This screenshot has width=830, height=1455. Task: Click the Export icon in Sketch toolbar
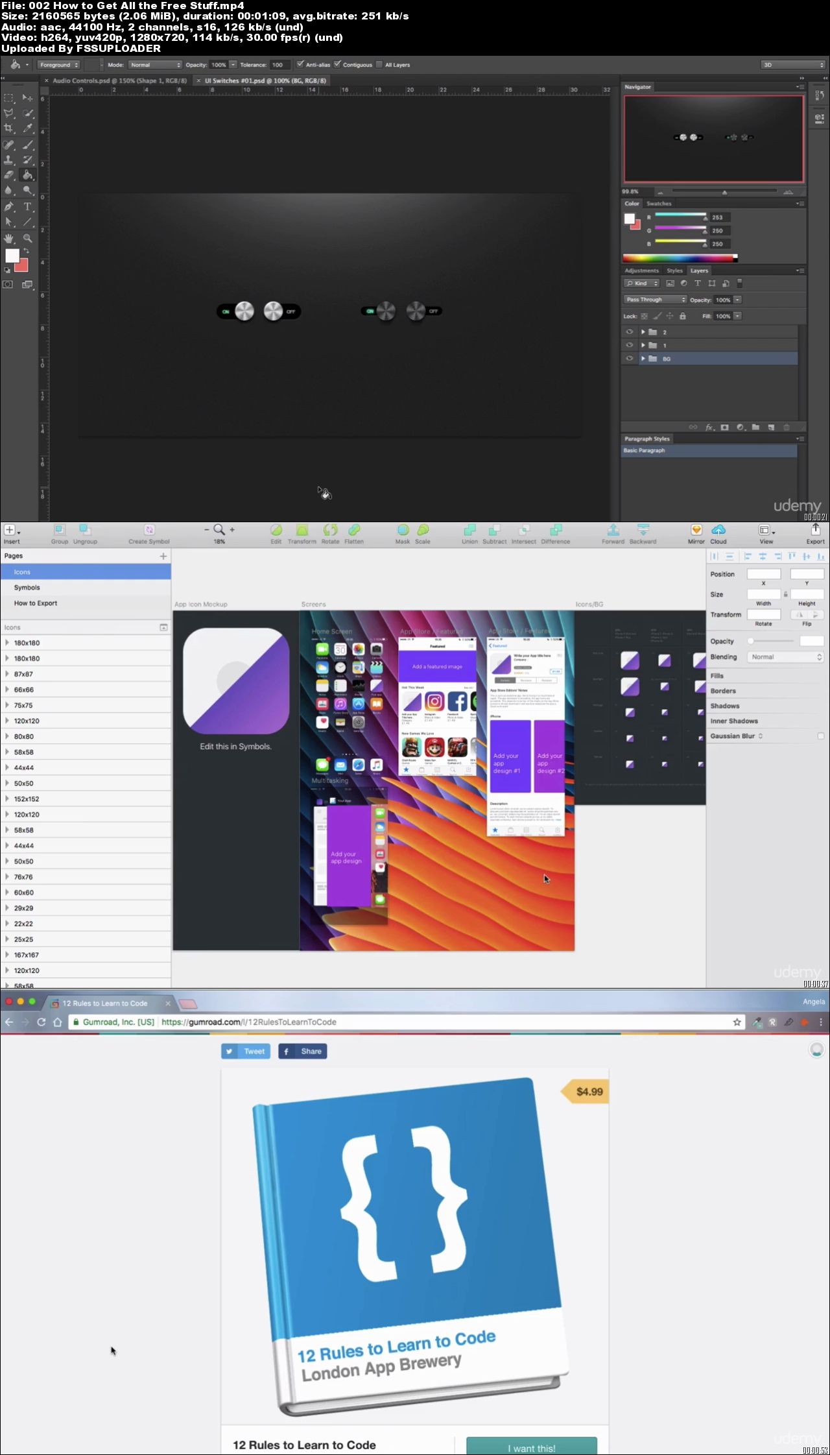815,534
